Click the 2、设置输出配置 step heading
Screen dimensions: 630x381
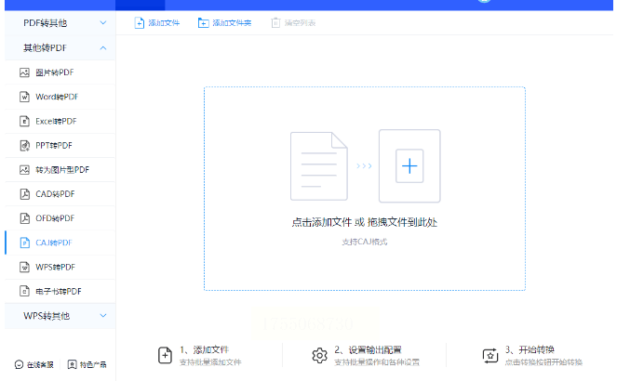click(368, 349)
